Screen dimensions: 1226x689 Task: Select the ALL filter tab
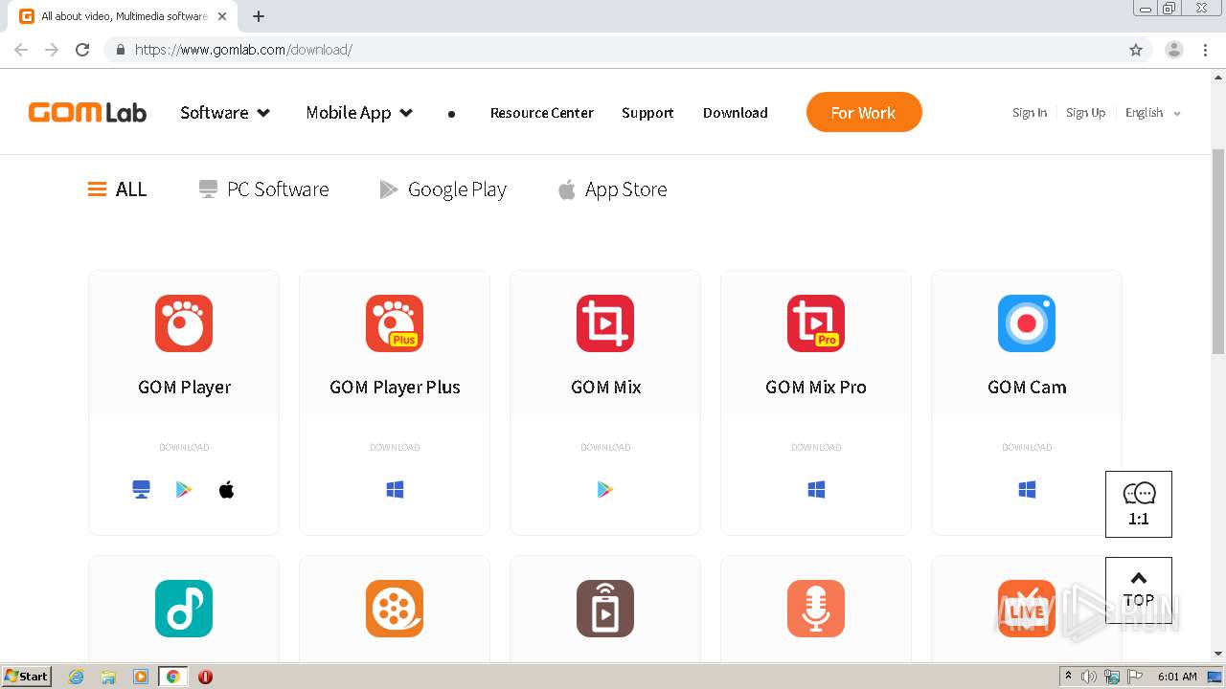point(118,189)
